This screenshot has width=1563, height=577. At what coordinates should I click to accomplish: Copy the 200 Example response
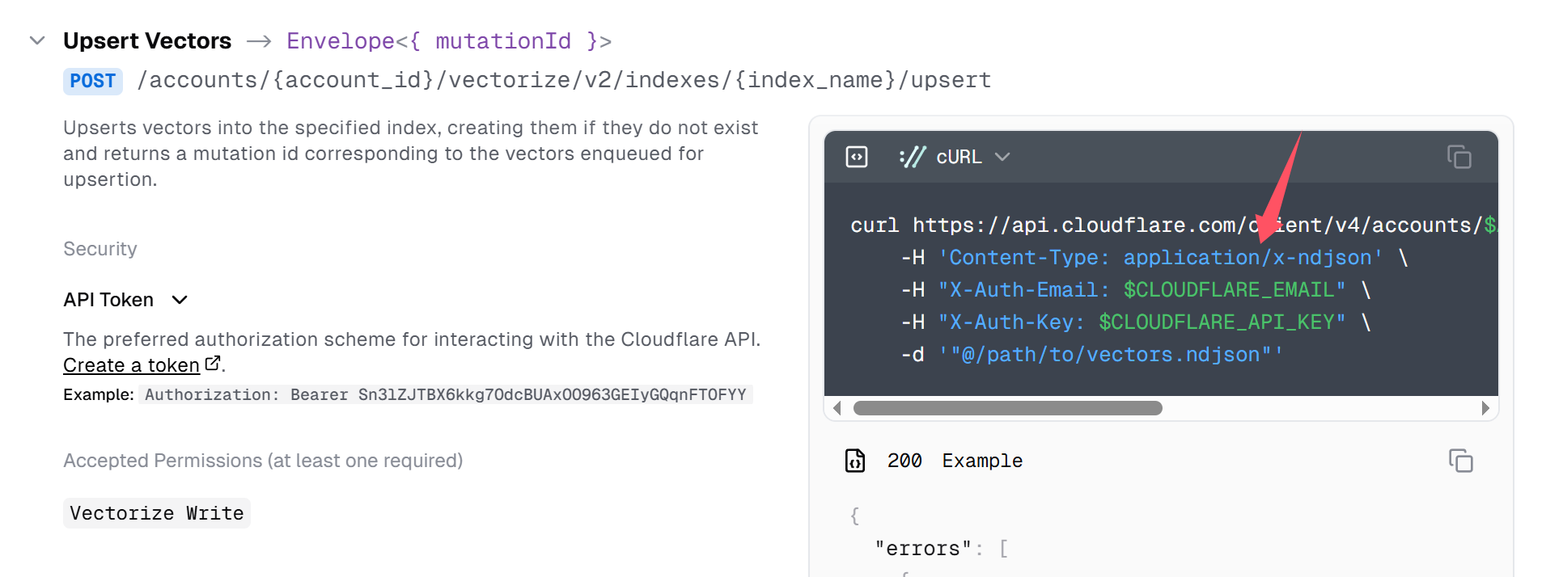pos(1460,461)
